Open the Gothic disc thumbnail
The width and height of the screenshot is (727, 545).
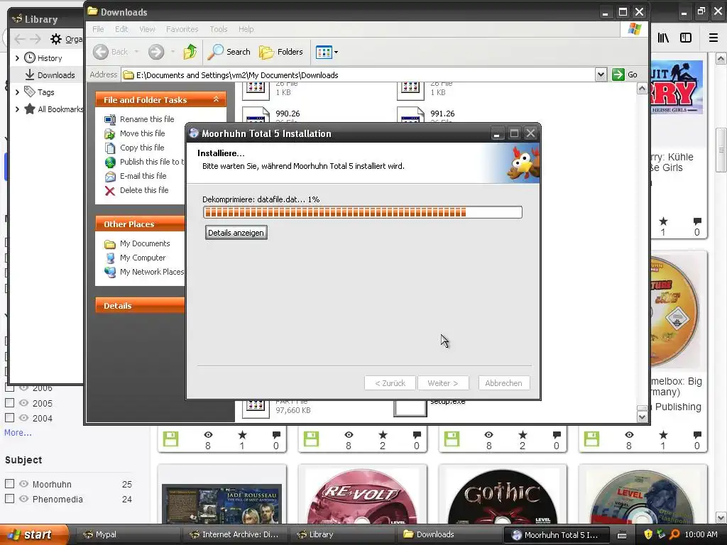[x=503, y=496]
